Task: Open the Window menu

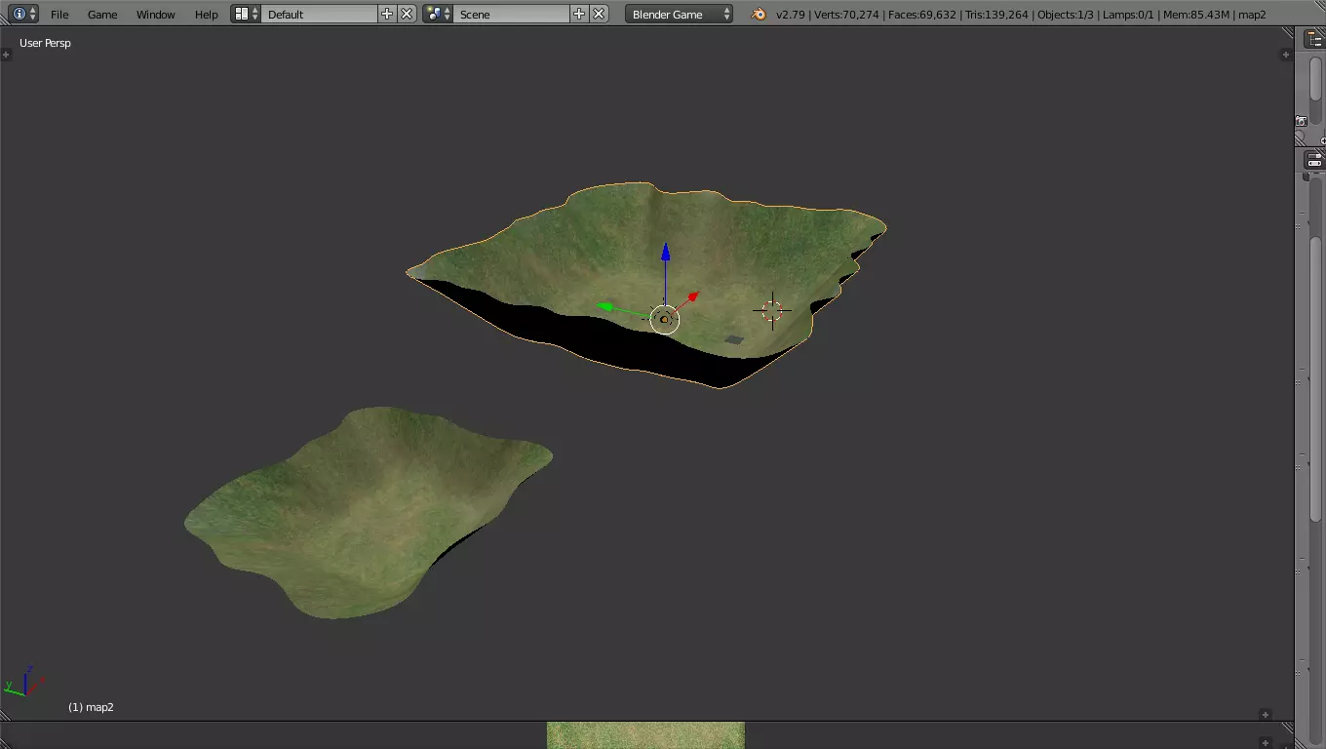Action: click(x=156, y=14)
